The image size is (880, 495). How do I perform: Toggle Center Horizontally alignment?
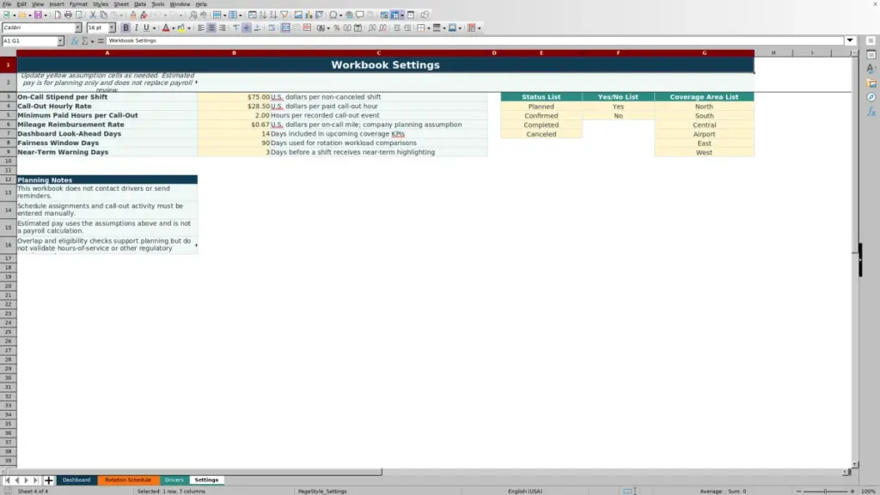click(211, 27)
